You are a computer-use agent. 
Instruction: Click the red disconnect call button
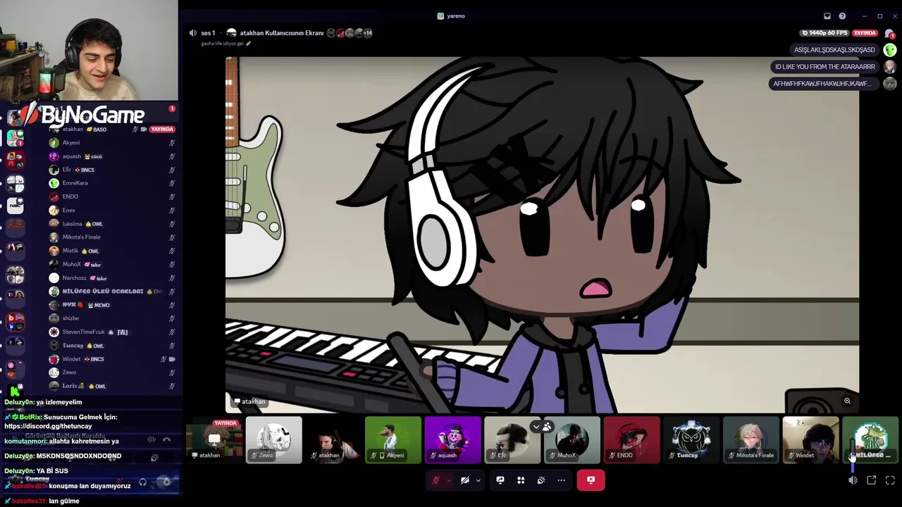(x=591, y=480)
